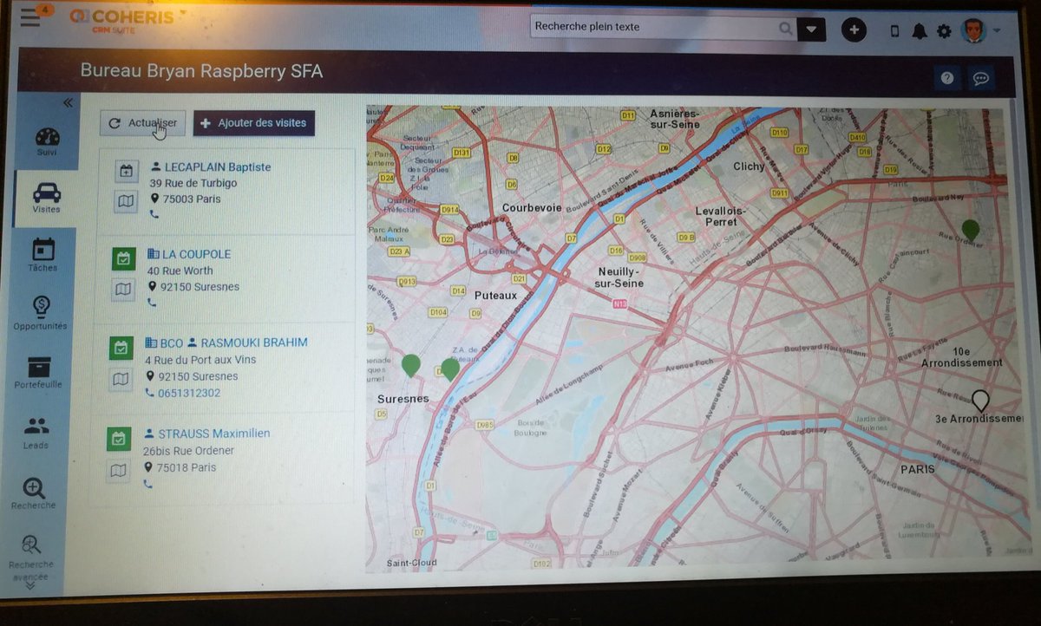Screen dimensions: 1041x626
Task: Open the chat bubble icon
Action: pos(981,79)
